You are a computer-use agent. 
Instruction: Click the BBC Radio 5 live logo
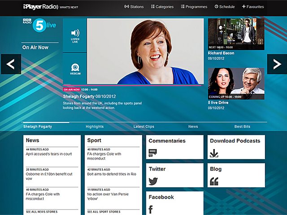click(x=39, y=25)
